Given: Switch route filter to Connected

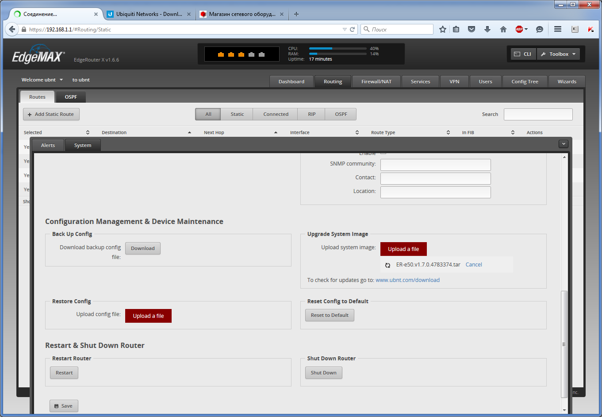Looking at the screenshot, I should click(275, 114).
